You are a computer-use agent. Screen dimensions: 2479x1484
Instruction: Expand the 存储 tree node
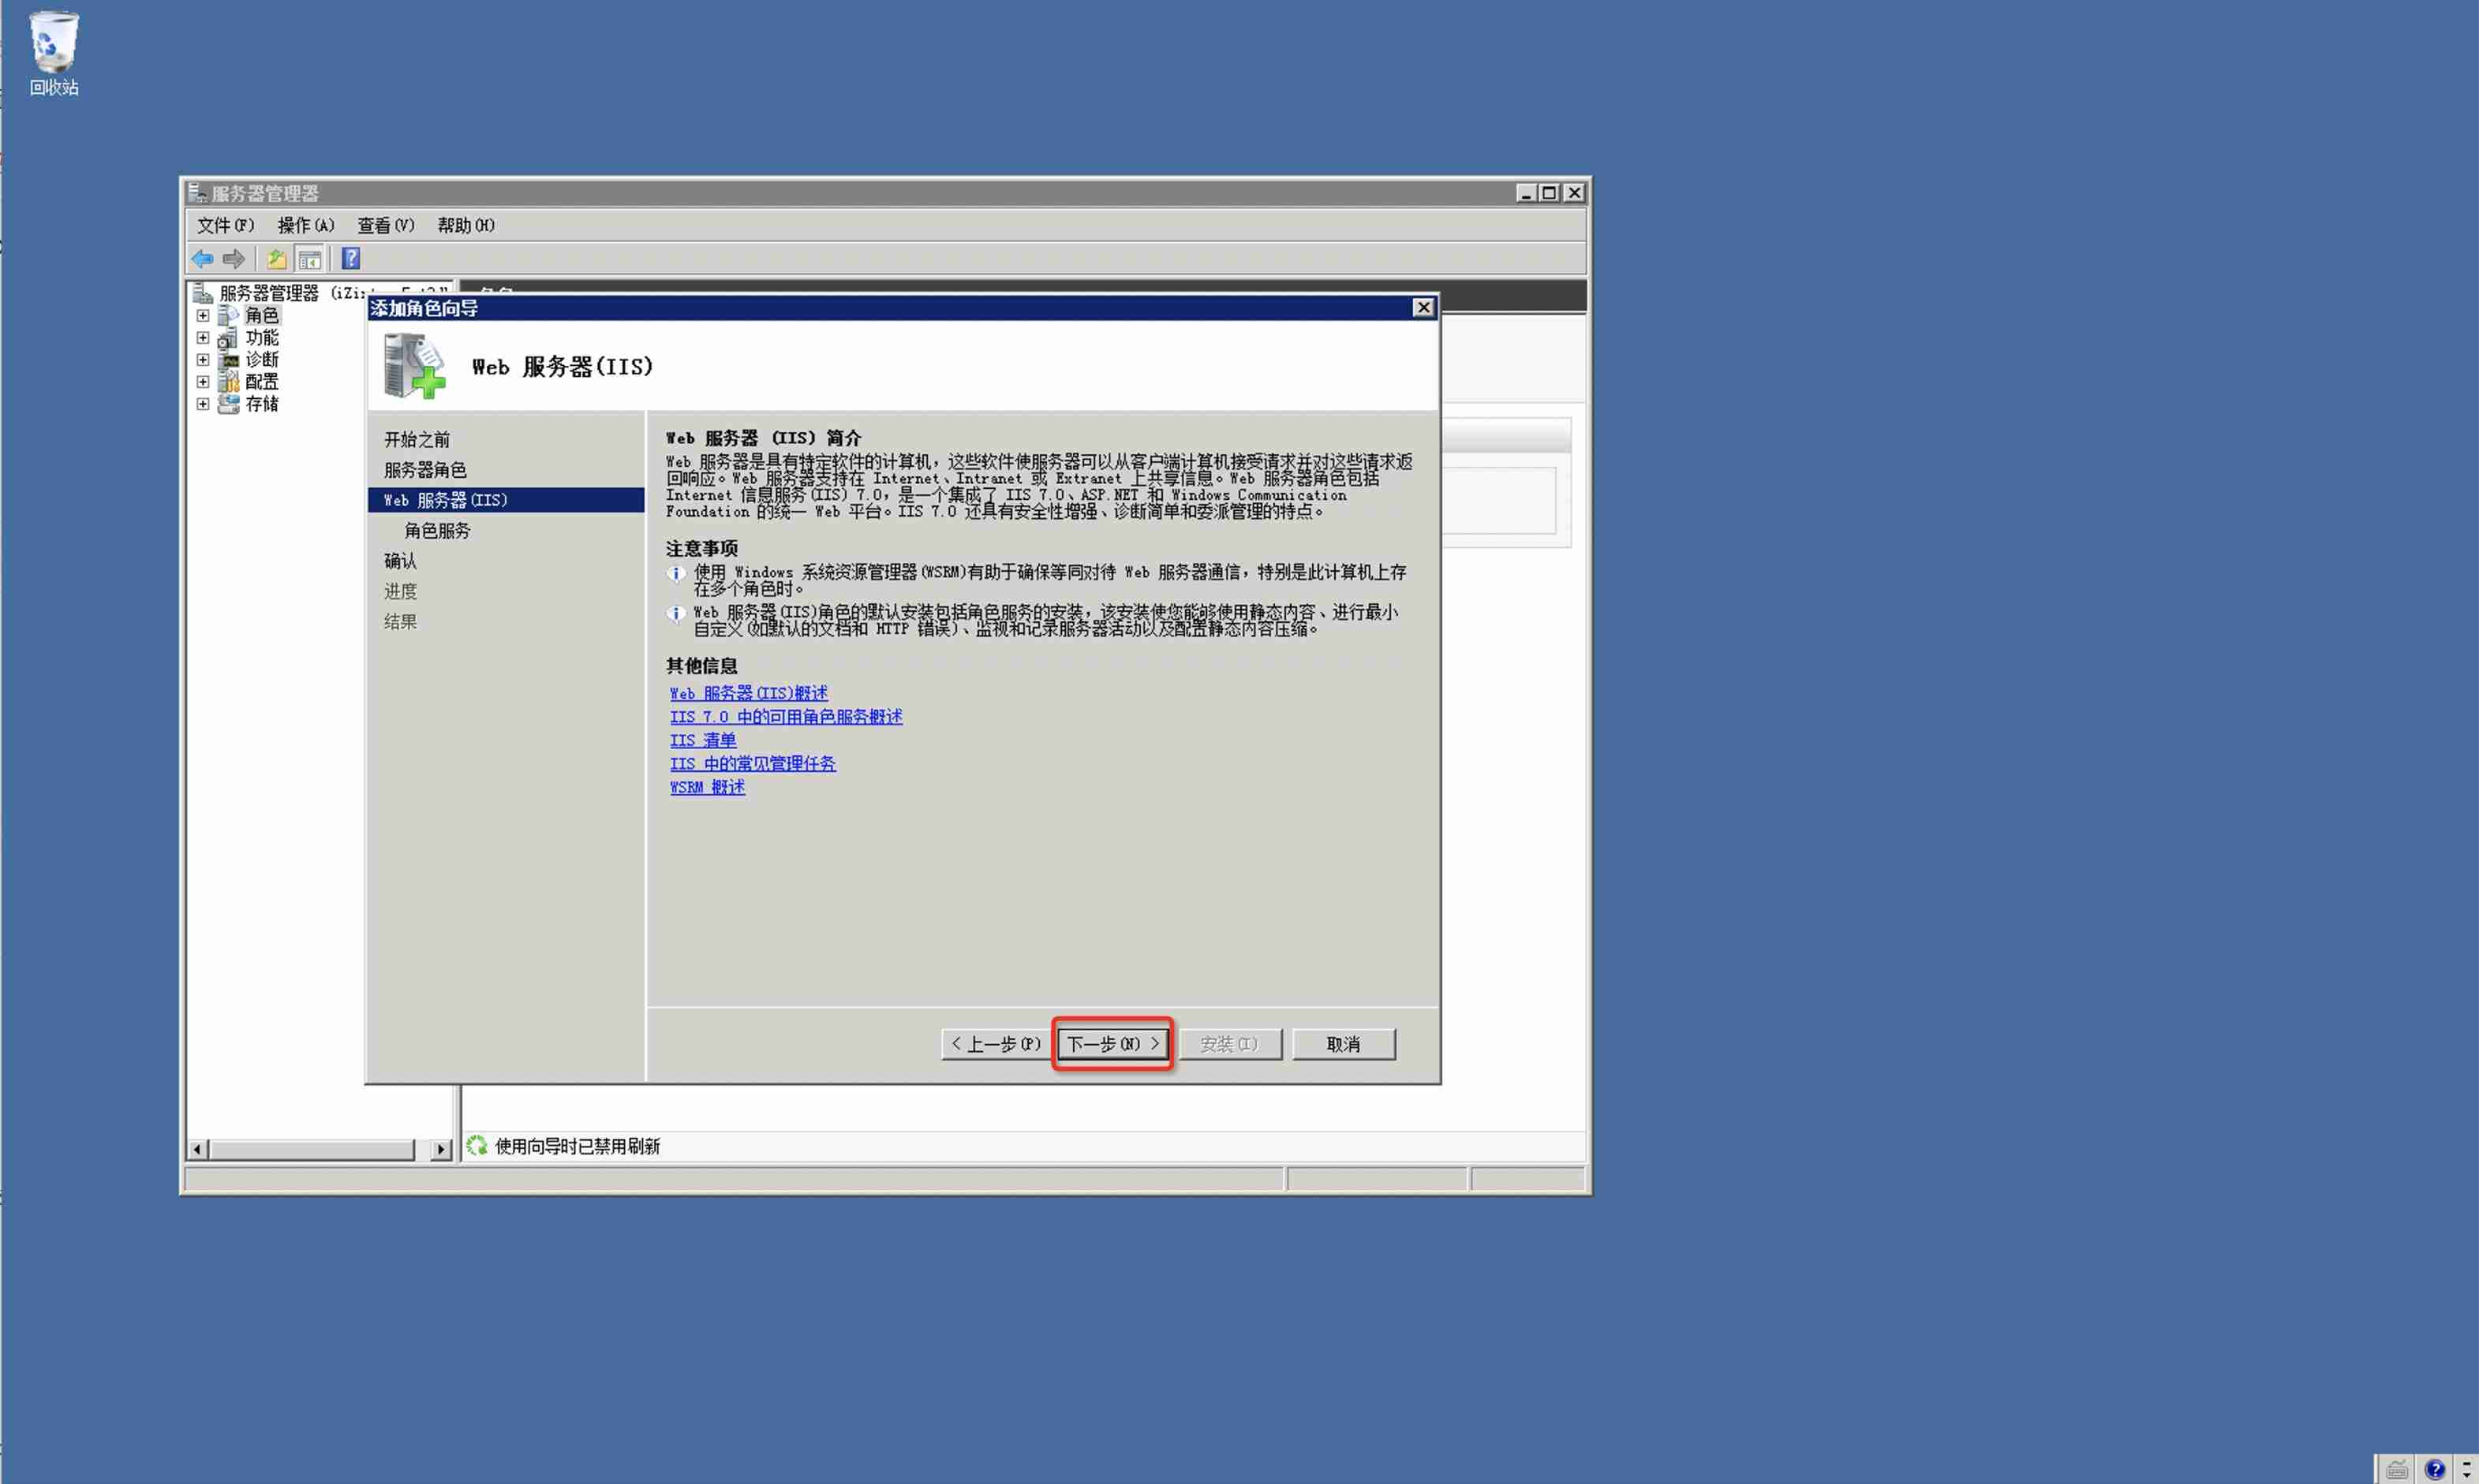(x=203, y=404)
